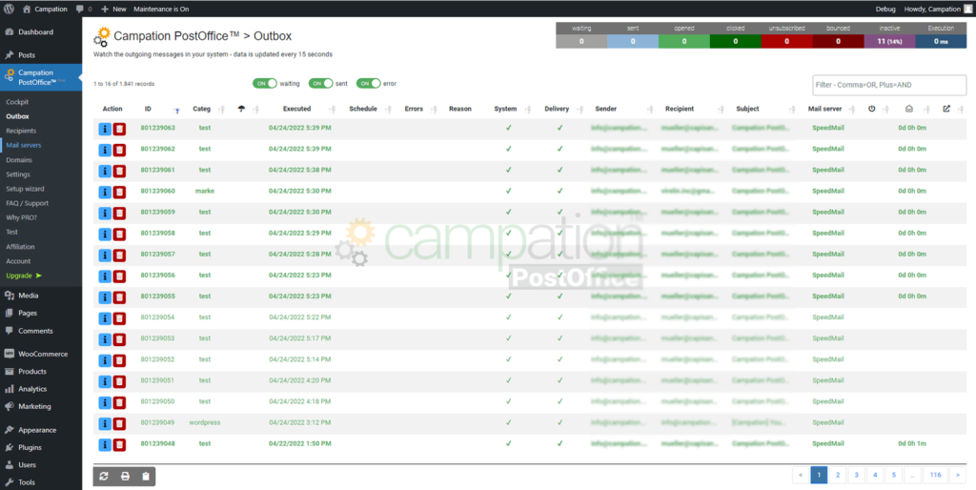Screen dimensions: 976x490
Task: Delete message 801239060
Action: coord(119,192)
